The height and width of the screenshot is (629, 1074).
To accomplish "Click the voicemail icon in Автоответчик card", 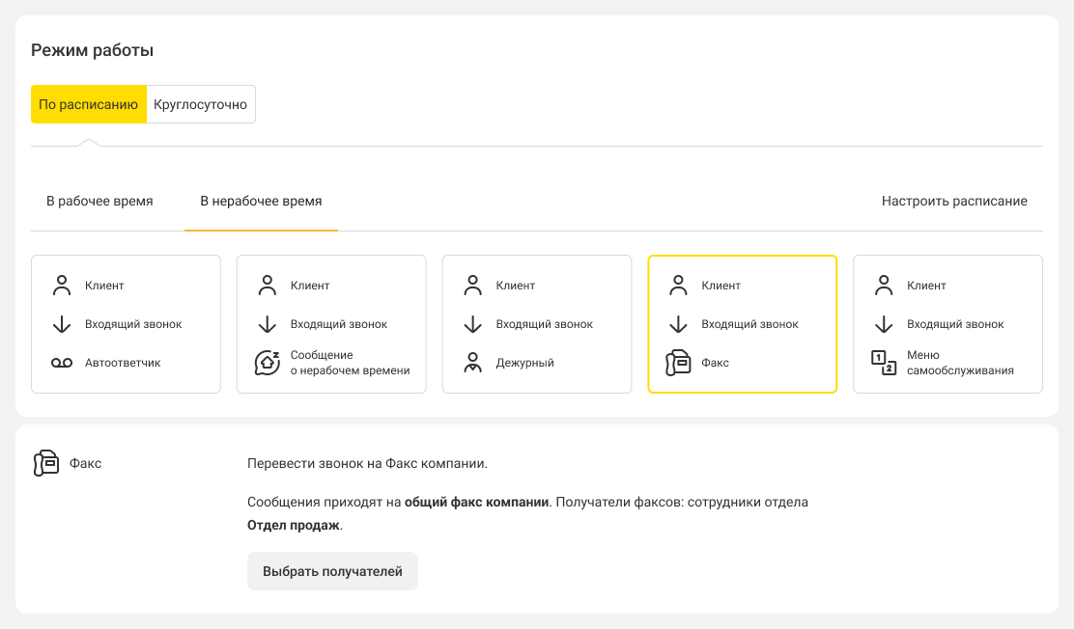I will [62, 363].
